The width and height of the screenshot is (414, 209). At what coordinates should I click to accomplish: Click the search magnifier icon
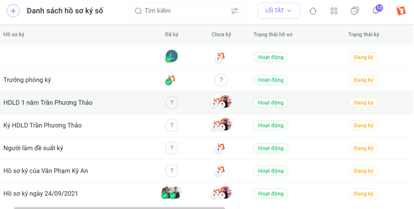[x=138, y=11]
